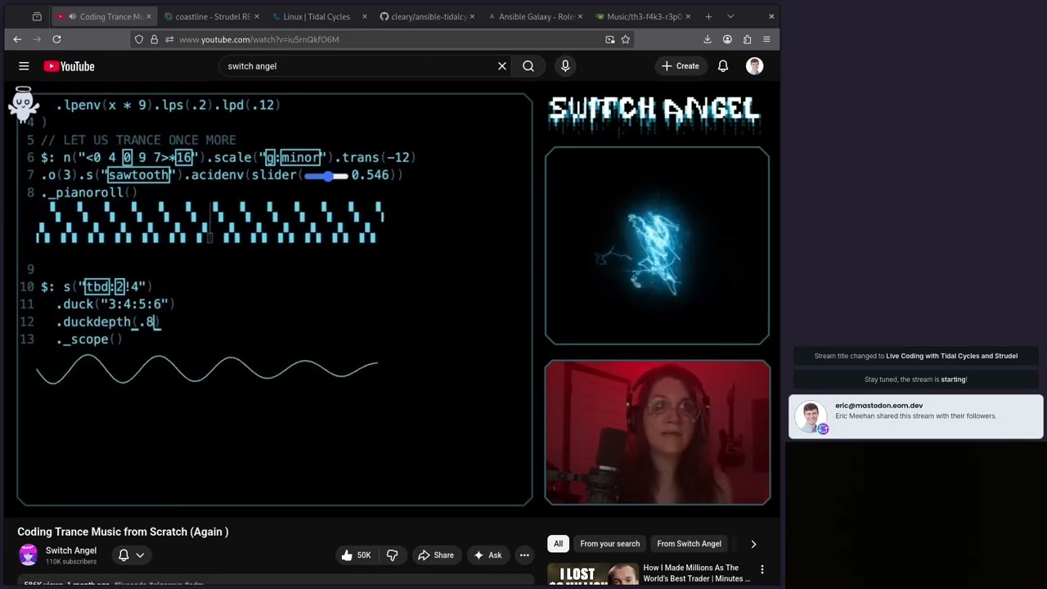Click the video player webcam area

[658, 433]
